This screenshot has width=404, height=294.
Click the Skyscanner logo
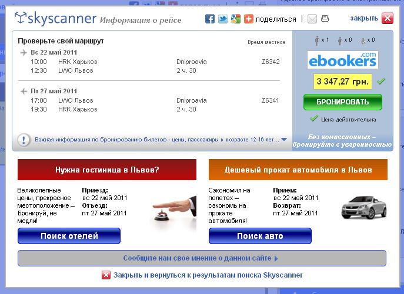coord(56,19)
